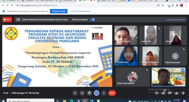Viewport: 189px width, 102px height.
Task: Click Lihat tab: docs.google.com link
Action: [81, 11]
